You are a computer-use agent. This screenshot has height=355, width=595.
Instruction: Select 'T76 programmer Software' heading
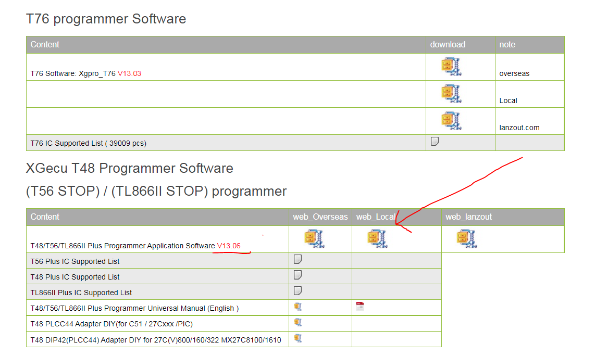point(106,19)
